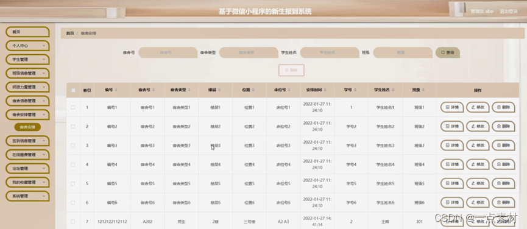Click 删除 for row 编号2
The height and width of the screenshot is (229, 527).
click(503, 127)
